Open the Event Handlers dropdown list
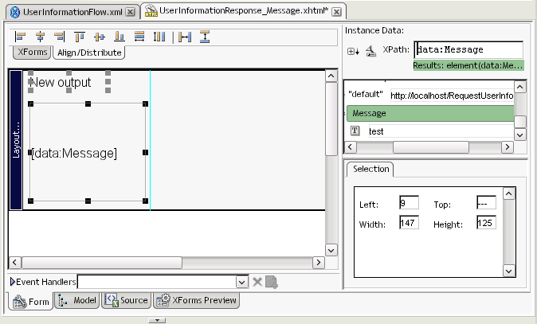The width and height of the screenshot is (537, 324). click(241, 283)
